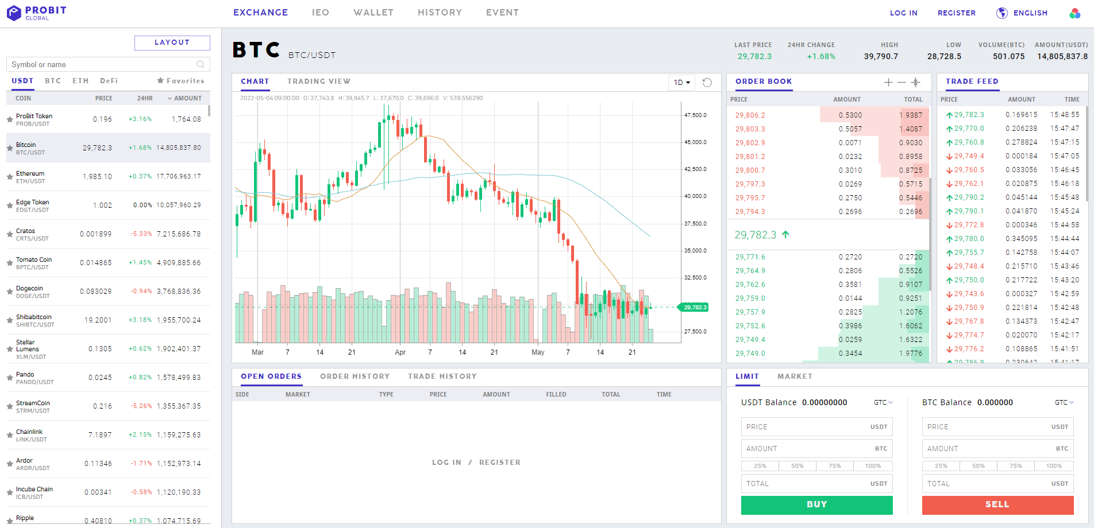
Task: Select 100% in buy amount selector
Action: pos(873,466)
